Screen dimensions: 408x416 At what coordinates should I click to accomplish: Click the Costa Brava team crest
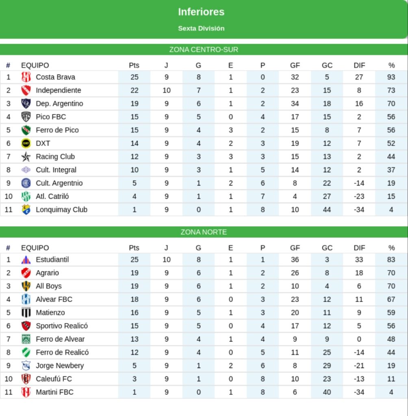click(26, 77)
